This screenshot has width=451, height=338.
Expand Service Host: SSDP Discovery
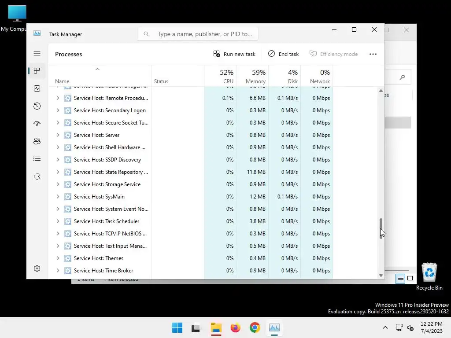58,160
